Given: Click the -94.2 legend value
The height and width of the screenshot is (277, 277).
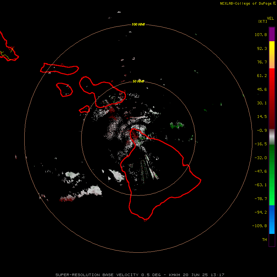Looking at the screenshot, I should 261,212.
